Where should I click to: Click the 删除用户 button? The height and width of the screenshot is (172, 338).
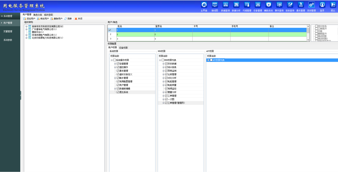click(x=57, y=19)
